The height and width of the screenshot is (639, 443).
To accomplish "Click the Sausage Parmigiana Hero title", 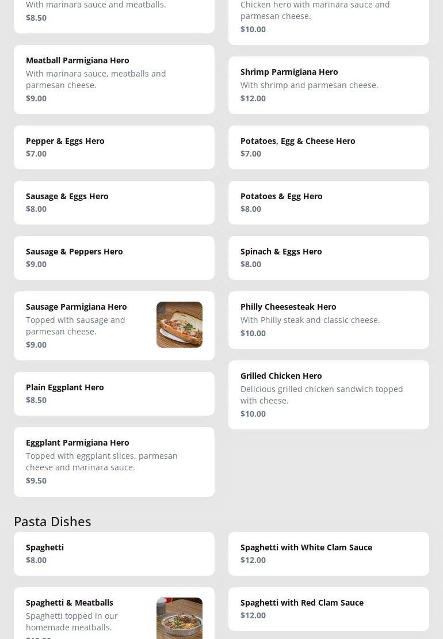I will 77,307.
